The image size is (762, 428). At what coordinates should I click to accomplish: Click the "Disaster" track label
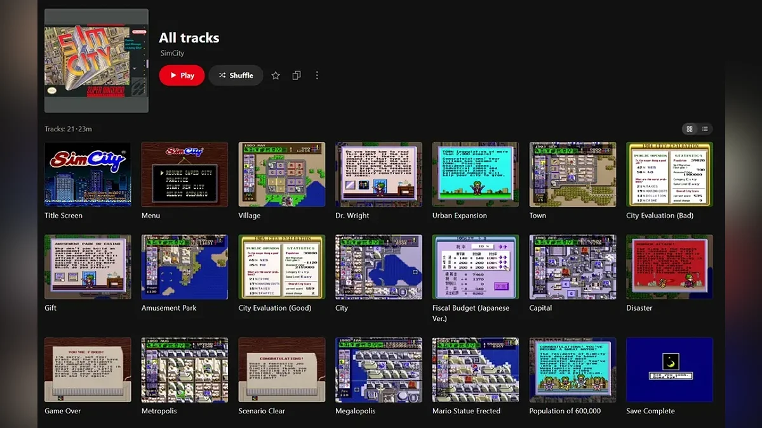tap(639, 308)
